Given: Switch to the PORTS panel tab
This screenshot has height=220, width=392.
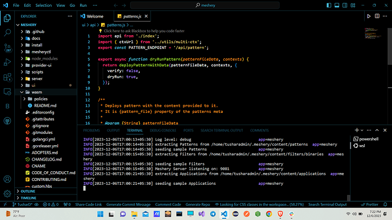Looking at the screenshot, I should pos(188,130).
